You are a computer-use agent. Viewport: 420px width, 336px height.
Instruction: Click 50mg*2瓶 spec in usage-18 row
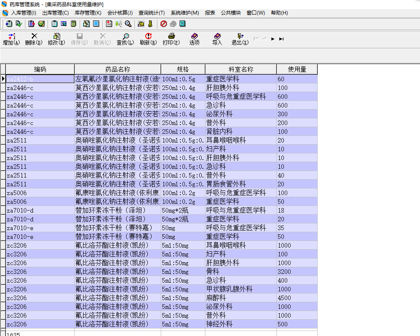(x=183, y=210)
